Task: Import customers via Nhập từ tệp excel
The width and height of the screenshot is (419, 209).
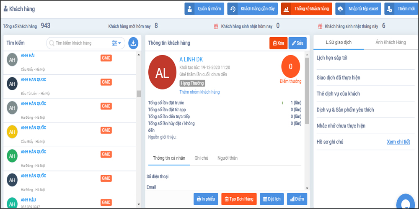Action: click(x=358, y=9)
